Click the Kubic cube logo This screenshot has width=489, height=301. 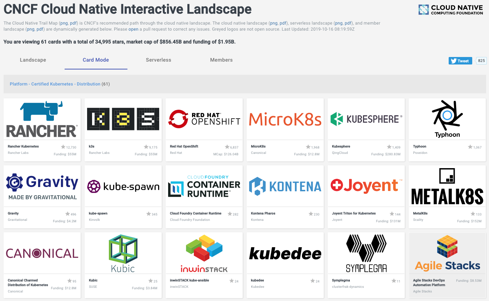coord(123,253)
